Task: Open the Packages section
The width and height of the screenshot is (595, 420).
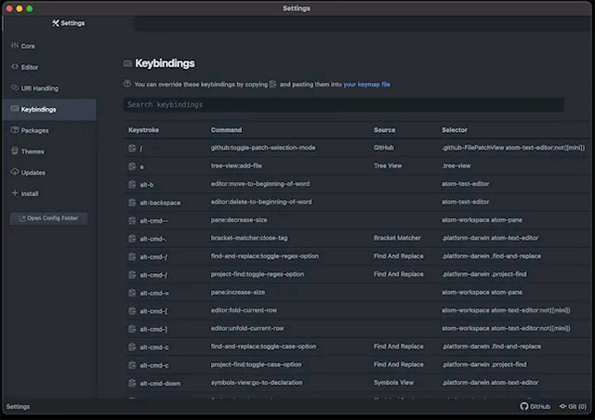Action: [34, 130]
